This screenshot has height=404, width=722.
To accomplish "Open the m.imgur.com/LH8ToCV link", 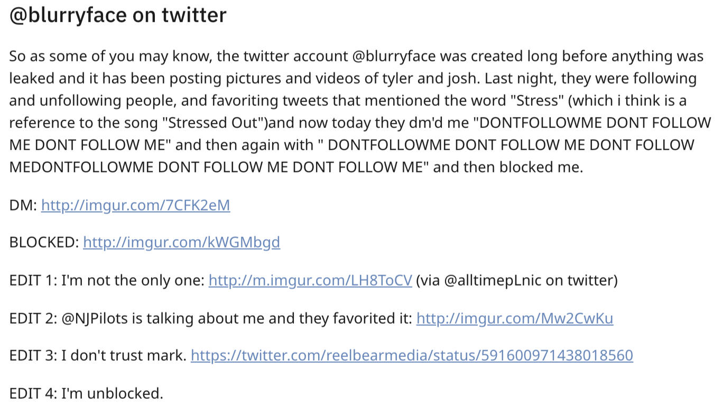I will (310, 280).
